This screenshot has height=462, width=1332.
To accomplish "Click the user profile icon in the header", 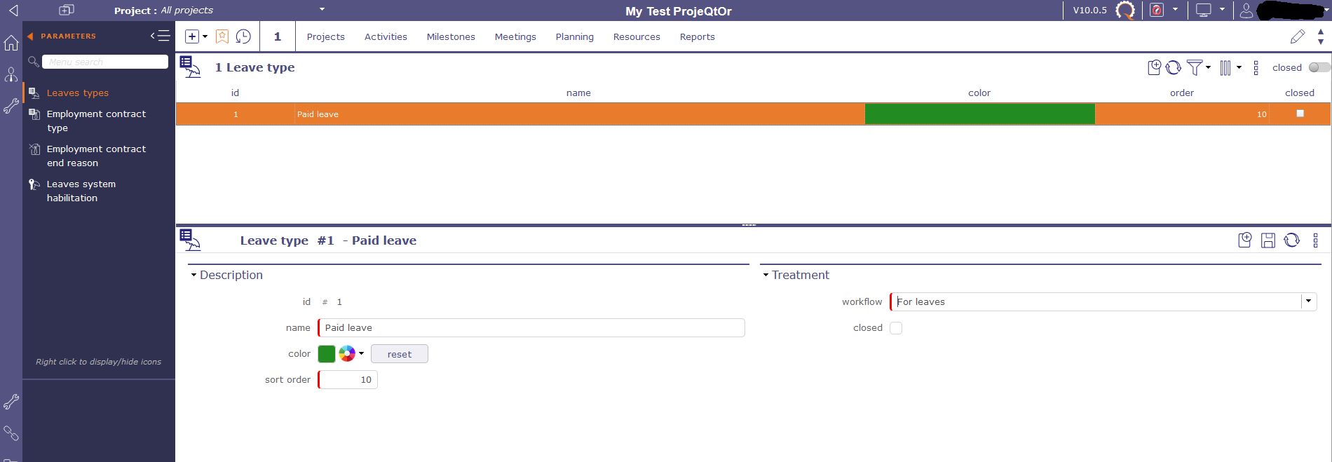I will [x=1246, y=10].
